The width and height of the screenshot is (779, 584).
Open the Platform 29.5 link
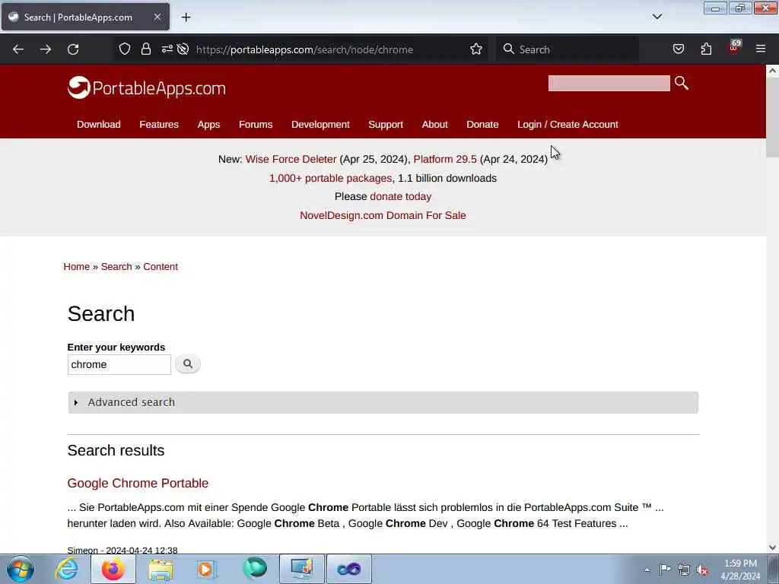pos(444,160)
